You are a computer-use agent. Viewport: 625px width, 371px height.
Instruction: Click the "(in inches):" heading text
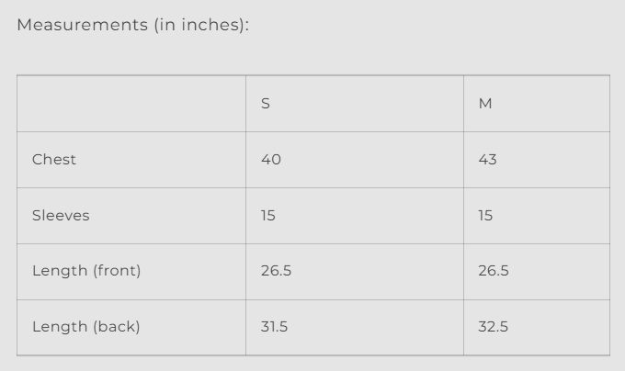click(x=201, y=25)
